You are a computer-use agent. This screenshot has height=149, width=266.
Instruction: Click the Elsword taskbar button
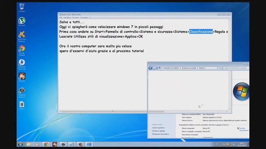point(54,144)
